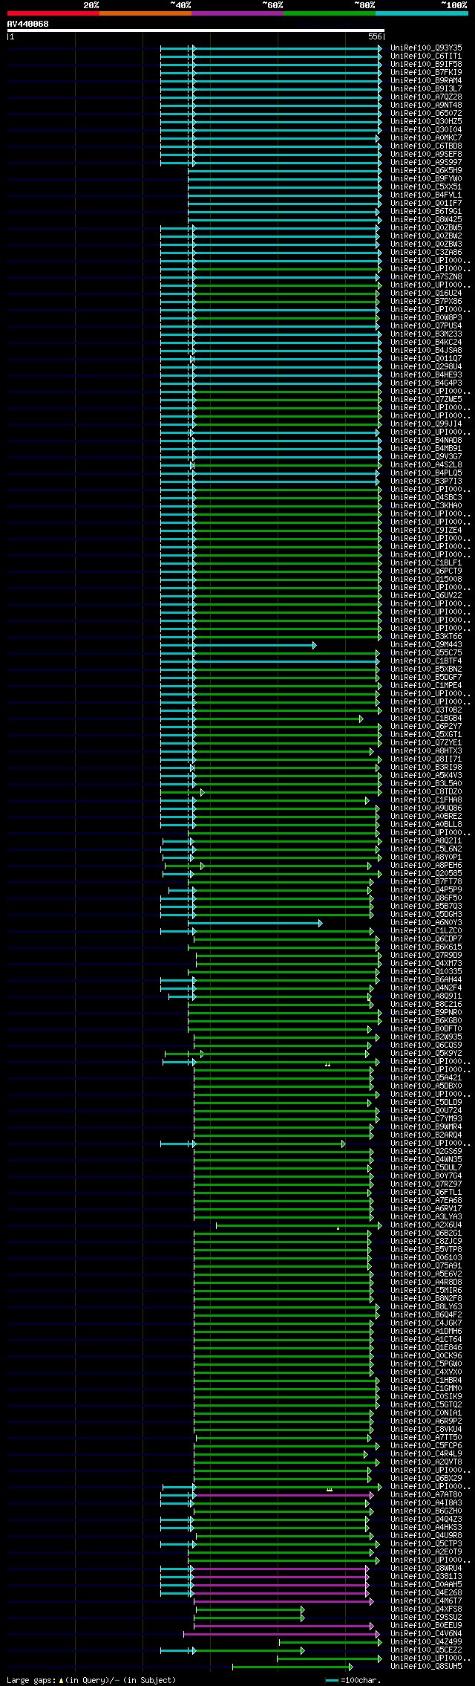
Task: Click the UniRef100_Q6K5H9 label
Action: click(426, 170)
